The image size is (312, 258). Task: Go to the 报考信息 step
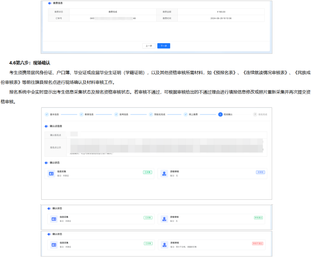pos(116,114)
